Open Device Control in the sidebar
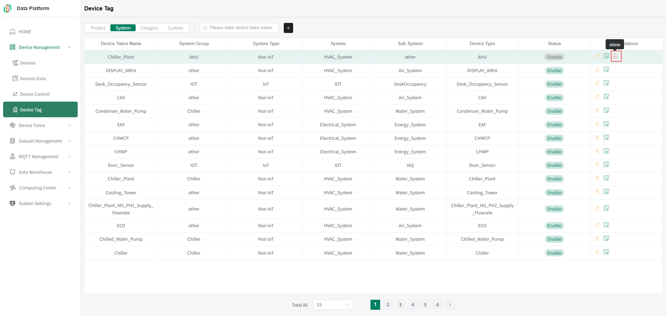The image size is (666, 316). [x=40, y=94]
